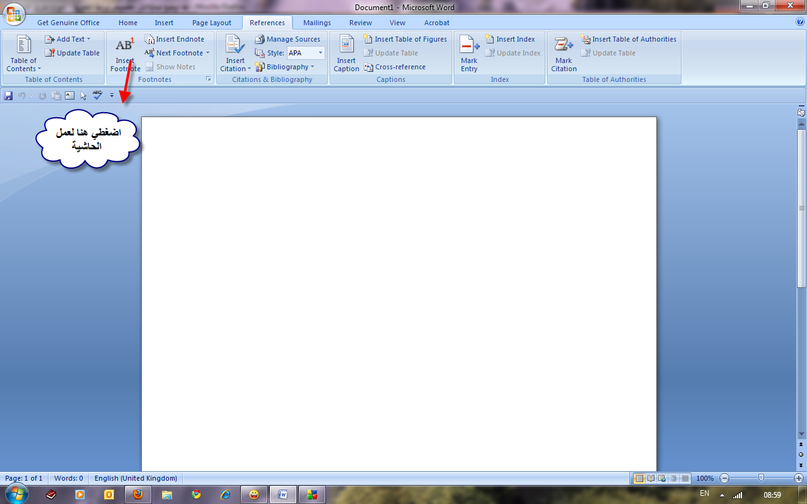This screenshot has height=504, width=807.
Task: Open Customize Quick Access Toolbar dropdown
Action: pos(112,96)
